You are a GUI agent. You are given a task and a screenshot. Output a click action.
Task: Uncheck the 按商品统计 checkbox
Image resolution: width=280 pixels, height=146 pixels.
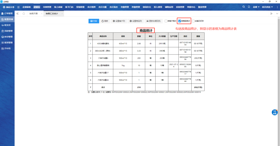coord(180,21)
